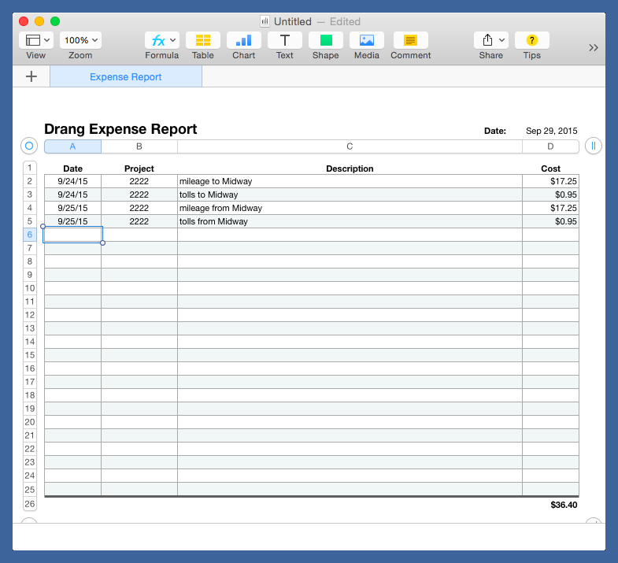
Task: Add a Text box
Action: [x=285, y=40]
